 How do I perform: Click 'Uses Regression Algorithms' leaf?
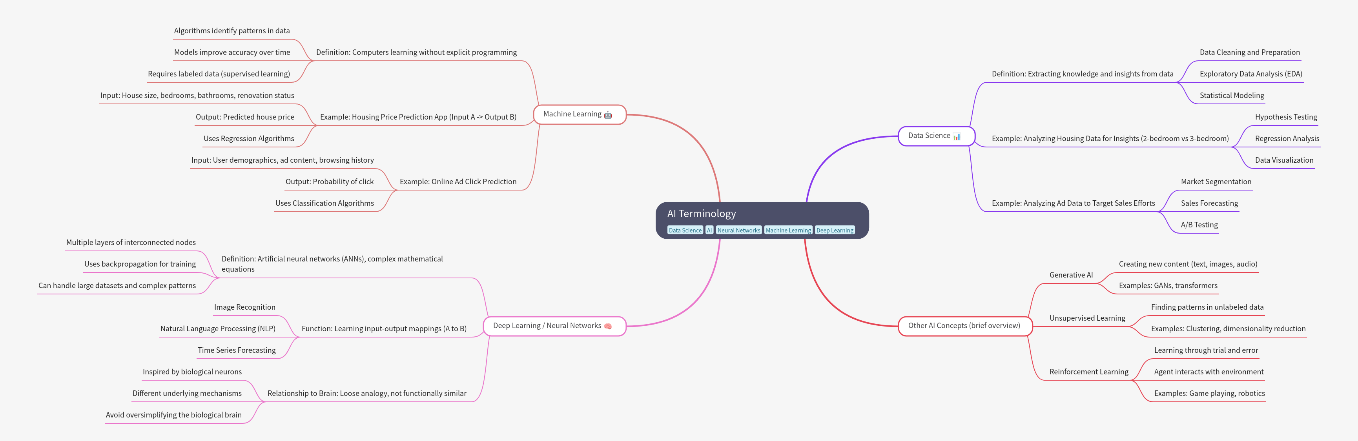click(249, 138)
